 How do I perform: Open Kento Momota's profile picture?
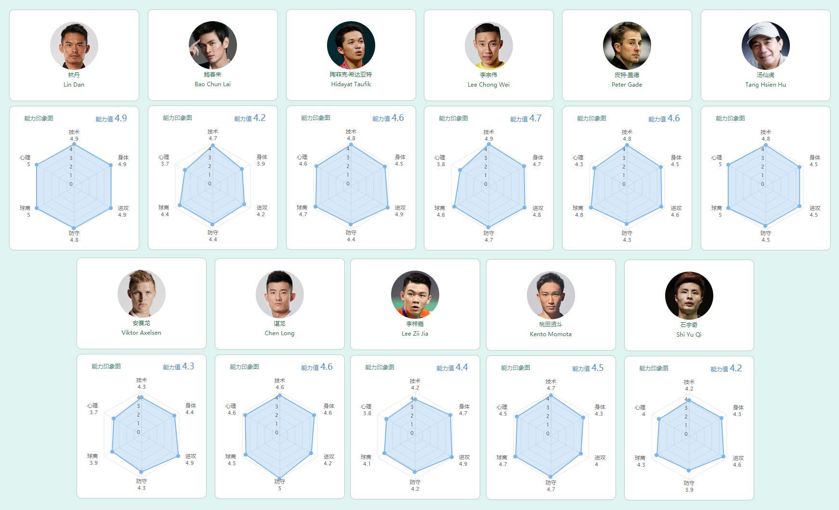point(551,295)
